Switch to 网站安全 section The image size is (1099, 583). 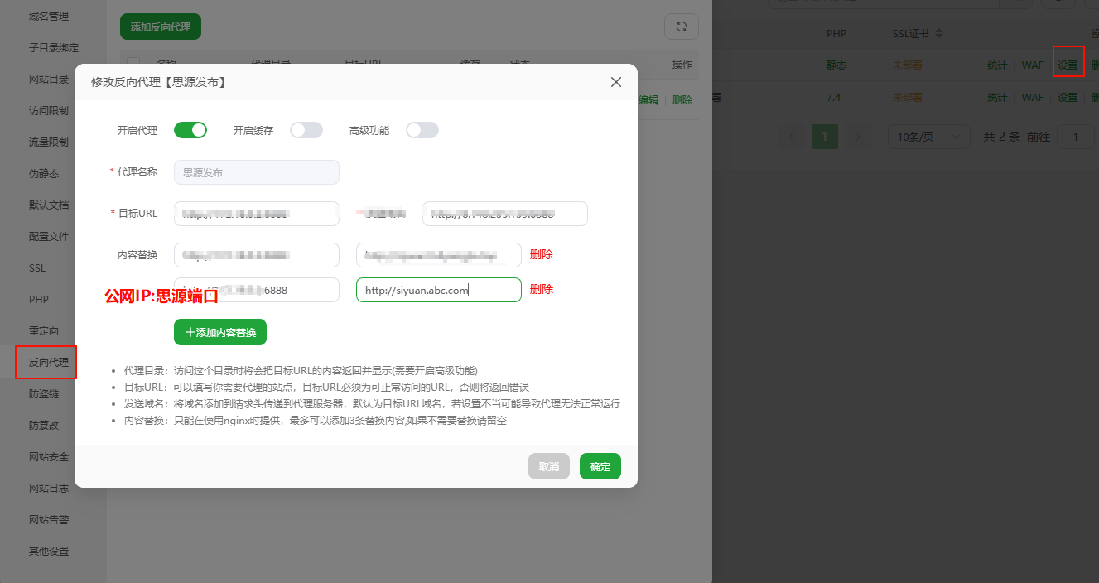pos(49,456)
